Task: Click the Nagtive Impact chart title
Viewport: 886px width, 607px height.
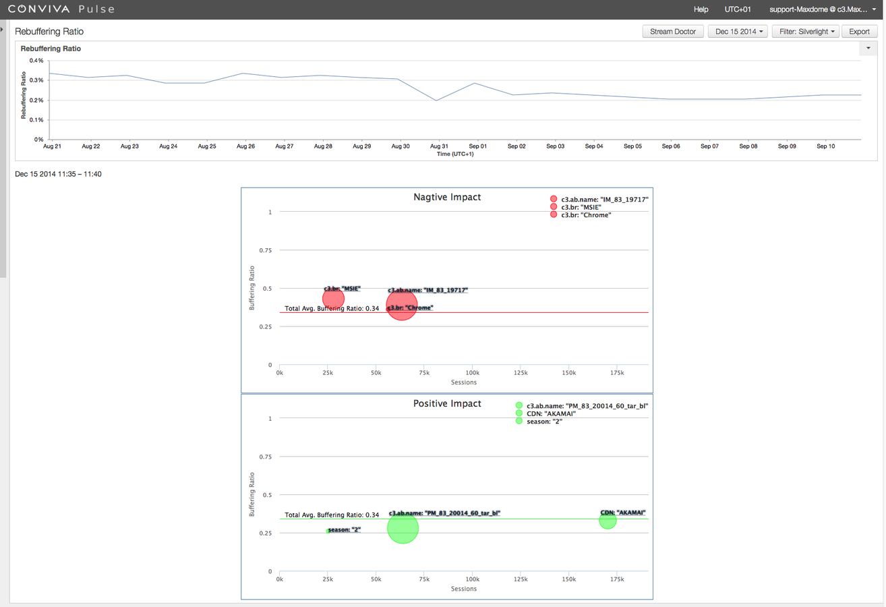Action: (x=447, y=198)
